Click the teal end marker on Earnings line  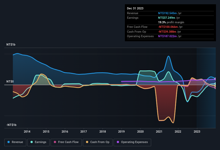click(215, 84)
